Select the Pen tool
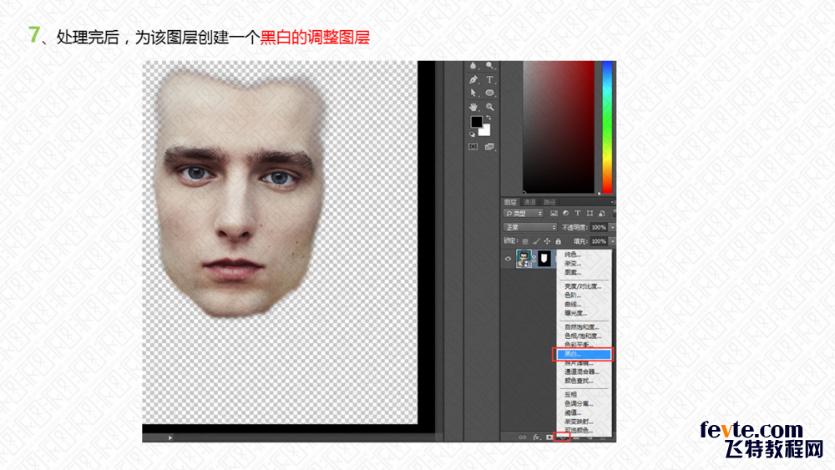 (473, 79)
